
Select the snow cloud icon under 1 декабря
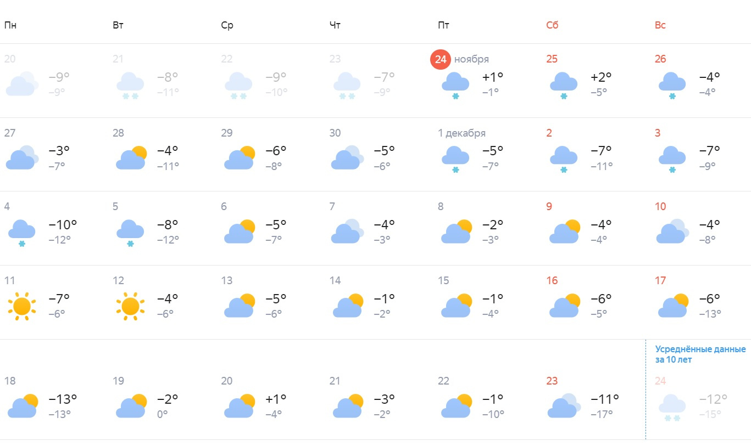pyautogui.click(x=455, y=159)
